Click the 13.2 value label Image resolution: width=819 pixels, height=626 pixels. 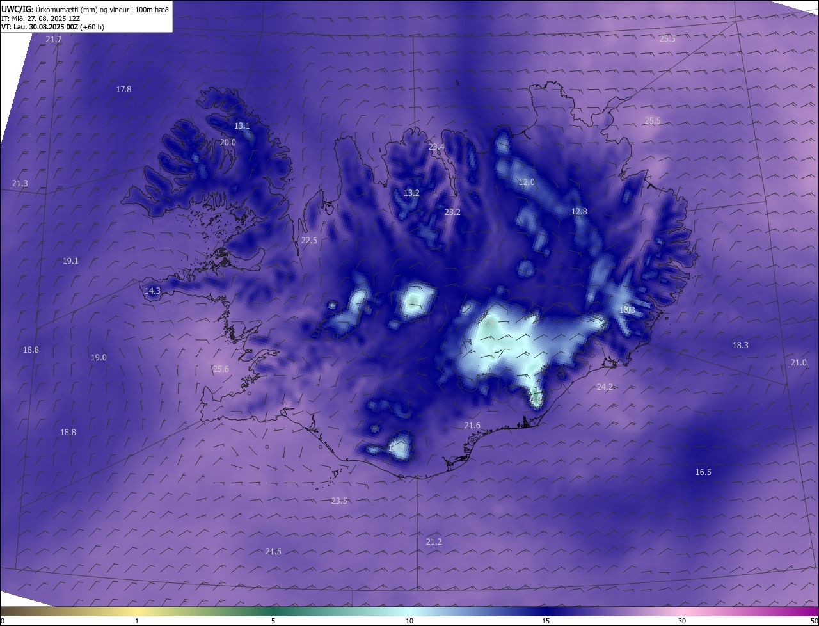click(411, 193)
